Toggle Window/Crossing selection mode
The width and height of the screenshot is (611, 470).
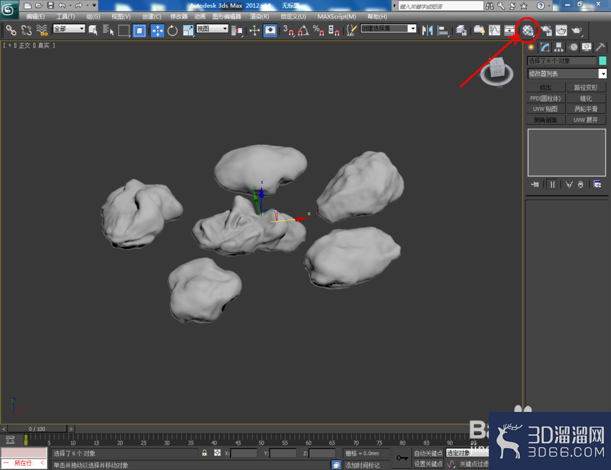139,30
